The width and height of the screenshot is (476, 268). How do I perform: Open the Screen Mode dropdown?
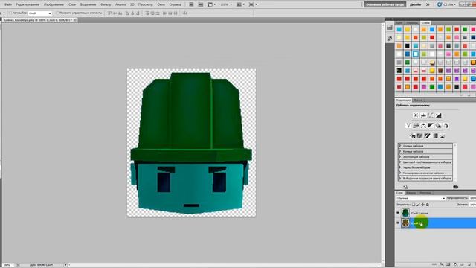tap(253, 4)
